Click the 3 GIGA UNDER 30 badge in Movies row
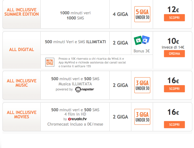Image resolution: width=194 pixels, height=148 pixels. pos(142,117)
